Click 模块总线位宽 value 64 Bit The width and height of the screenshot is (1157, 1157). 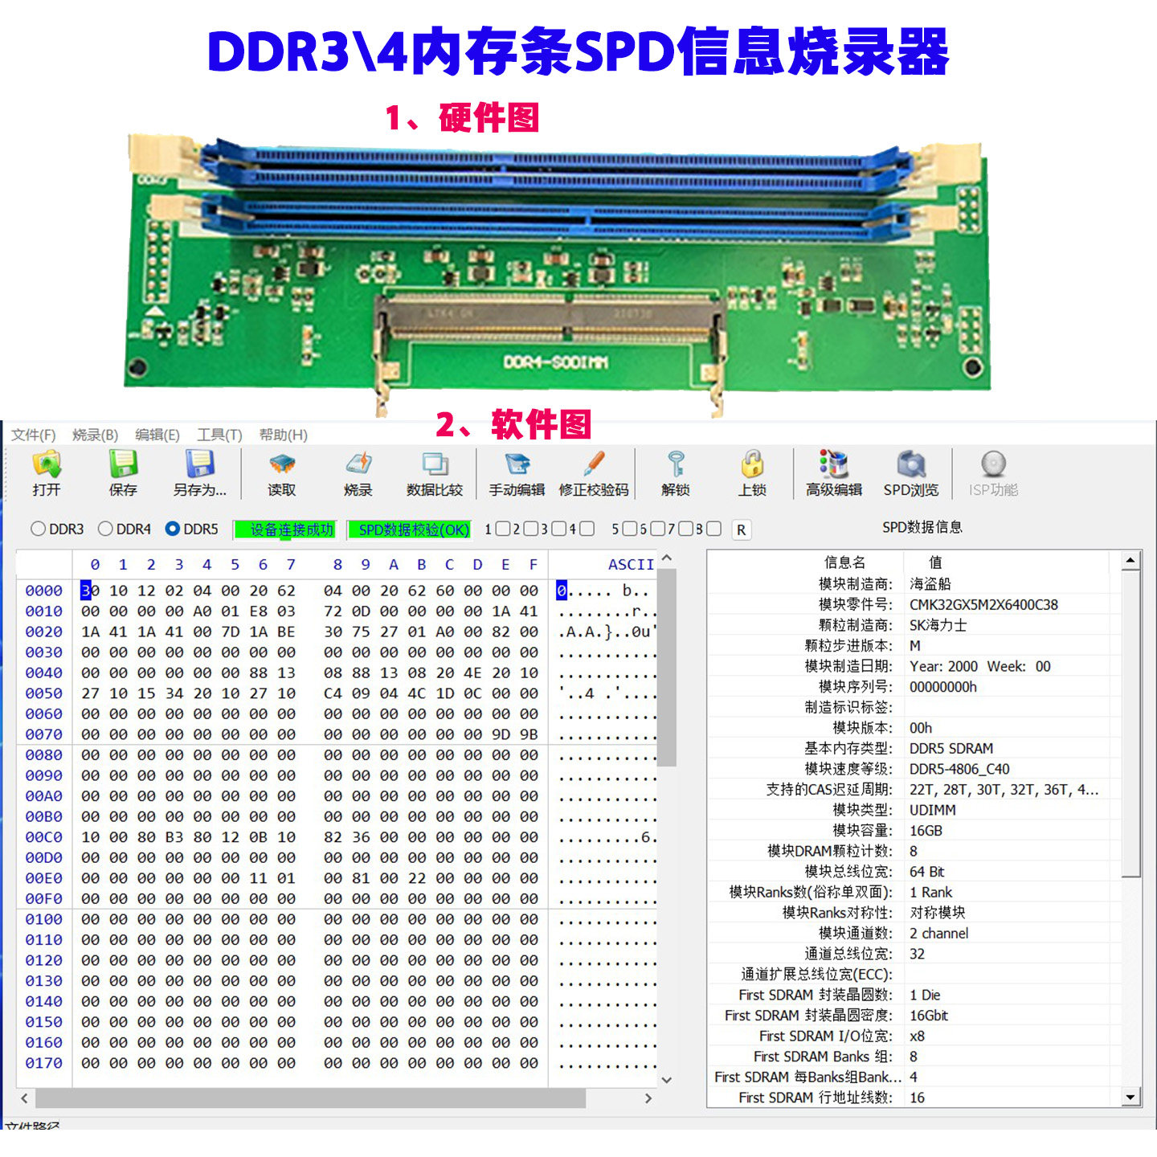pyautogui.click(x=927, y=872)
